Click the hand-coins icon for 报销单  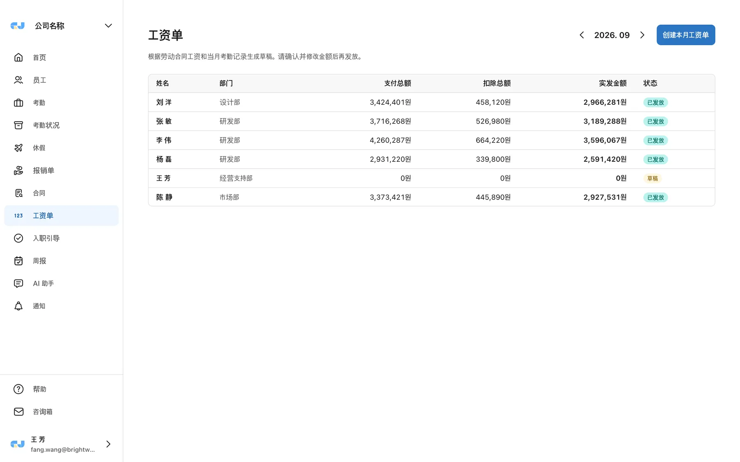pos(18,170)
